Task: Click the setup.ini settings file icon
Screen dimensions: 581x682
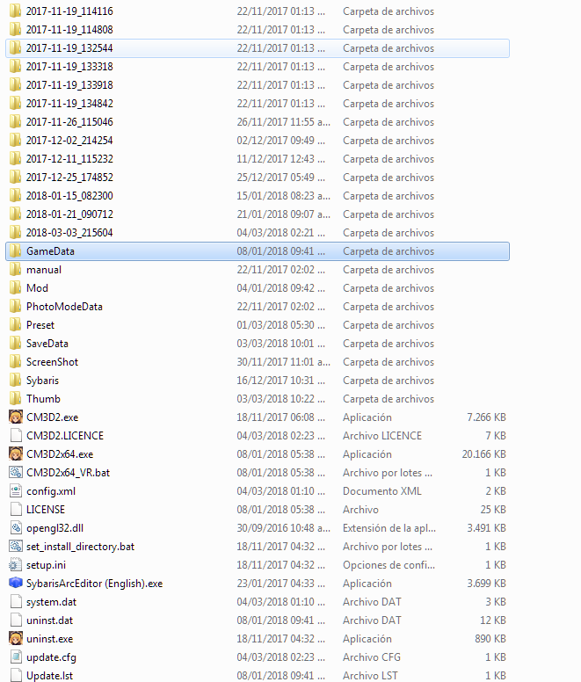Action: point(16,565)
